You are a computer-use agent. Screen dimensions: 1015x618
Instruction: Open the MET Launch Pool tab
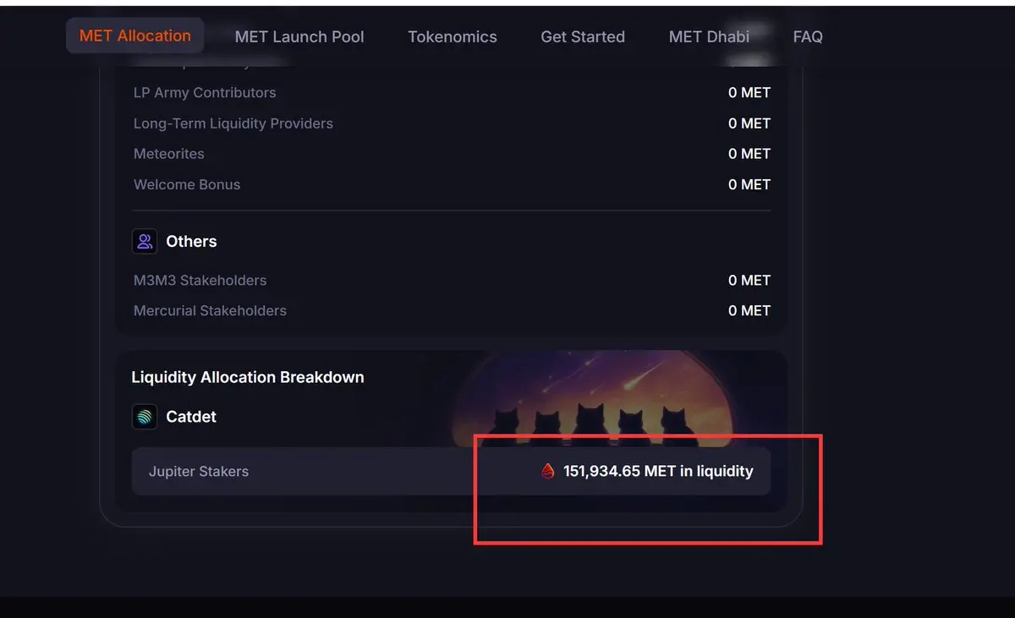(299, 37)
